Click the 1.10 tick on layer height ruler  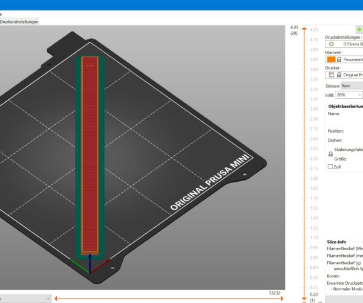(313, 238)
